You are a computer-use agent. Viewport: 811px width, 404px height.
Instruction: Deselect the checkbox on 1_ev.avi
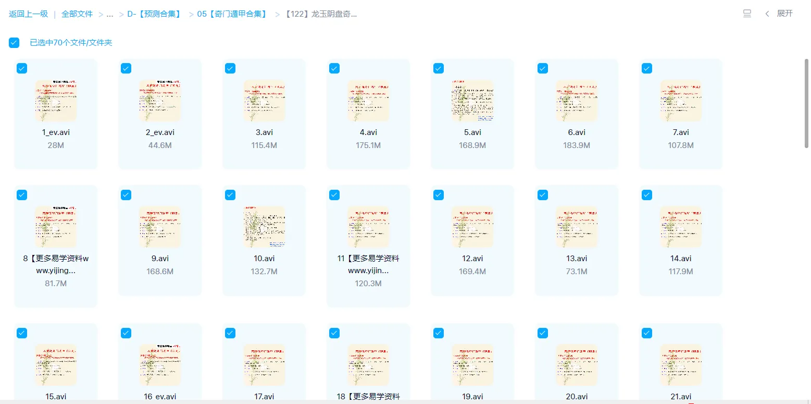click(x=21, y=68)
